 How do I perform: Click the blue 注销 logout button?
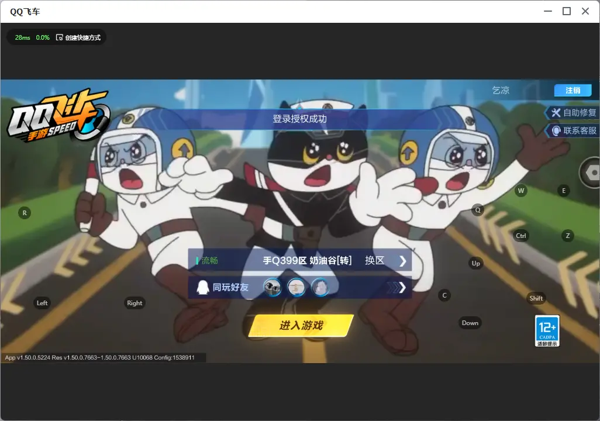573,90
